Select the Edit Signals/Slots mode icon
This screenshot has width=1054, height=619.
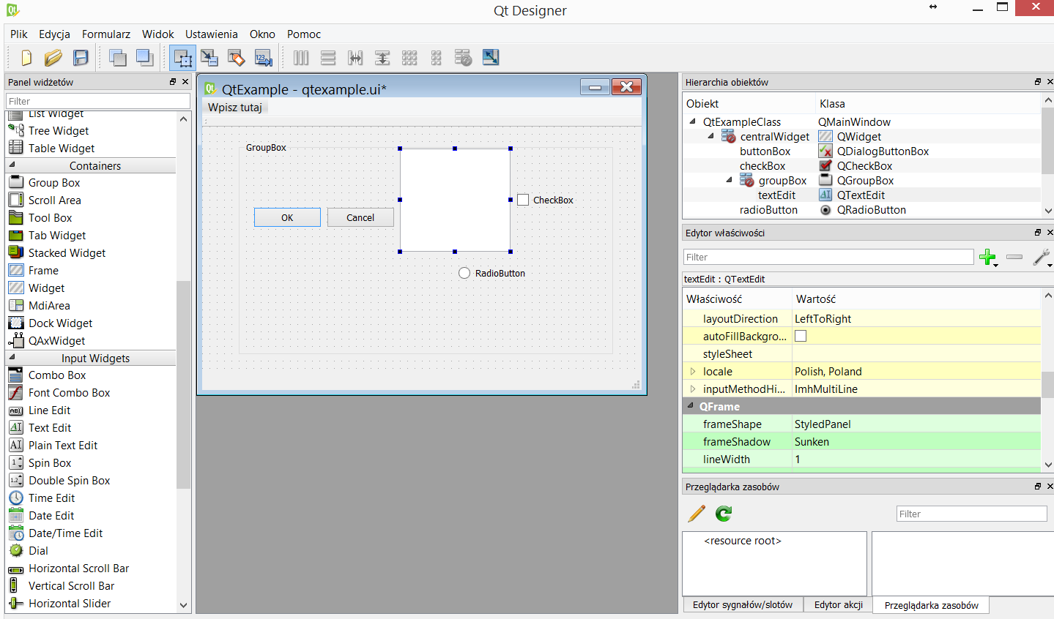pos(209,58)
